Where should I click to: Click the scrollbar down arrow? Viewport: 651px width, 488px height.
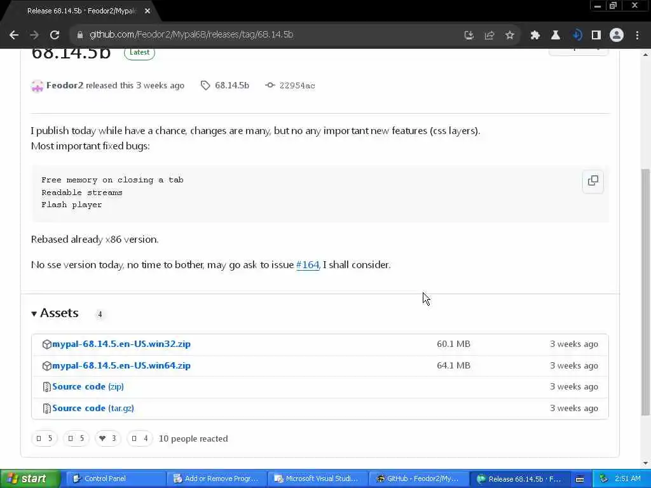[x=645, y=463]
